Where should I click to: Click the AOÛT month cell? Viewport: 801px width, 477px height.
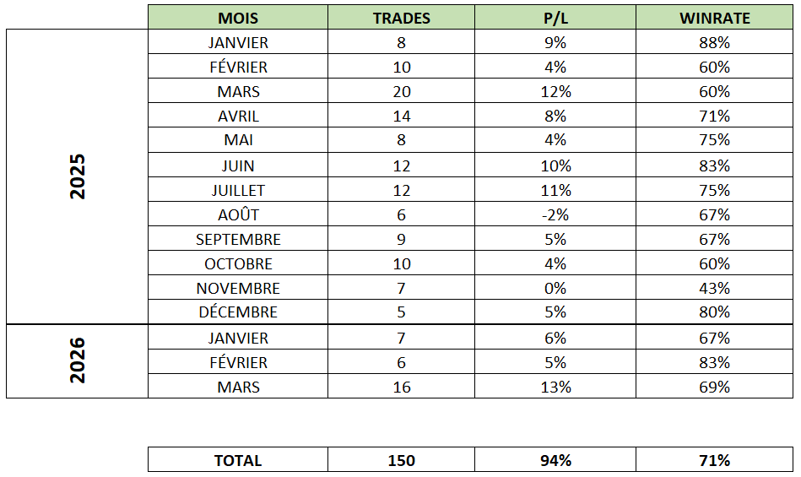238,215
